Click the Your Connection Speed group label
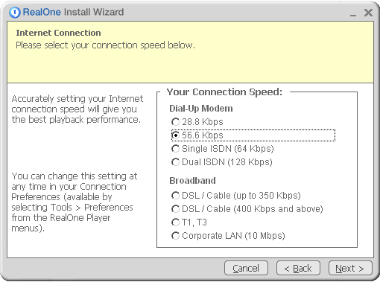This screenshot has width=380, height=282. [224, 92]
